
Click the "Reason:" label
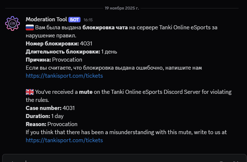[36, 124]
